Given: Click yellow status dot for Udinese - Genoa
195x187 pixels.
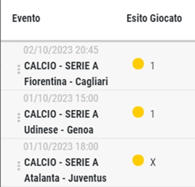Looking at the screenshot, I should (x=138, y=112).
